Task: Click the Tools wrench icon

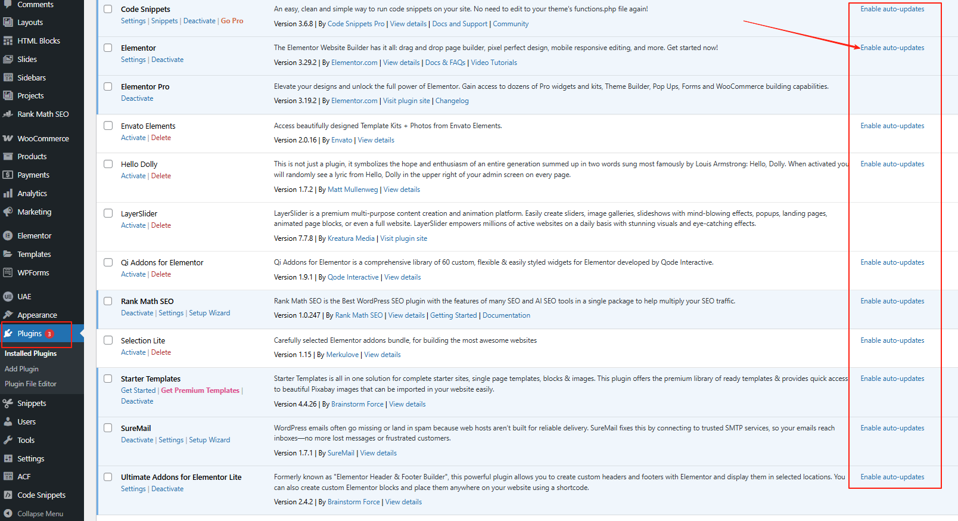Action: pyautogui.click(x=8, y=440)
